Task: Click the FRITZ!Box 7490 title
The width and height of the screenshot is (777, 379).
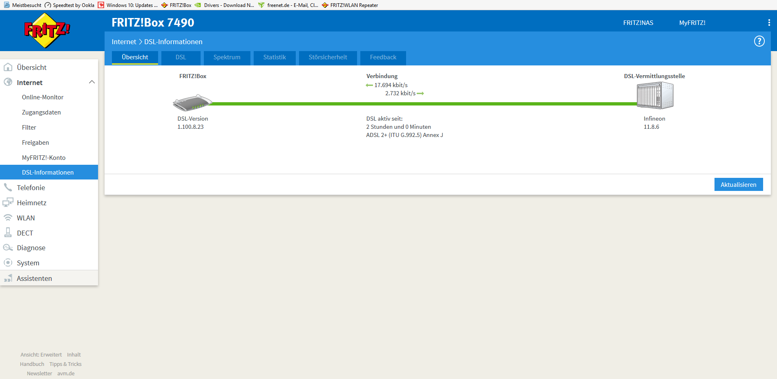Action: coord(153,22)
